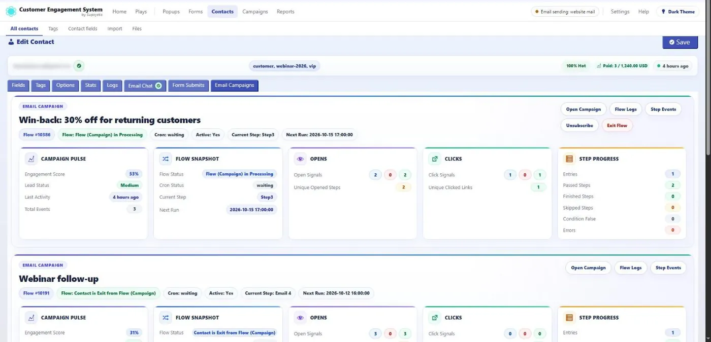Toggle Dark Theme
This screenshot has width=711, height=342.
tap(677, 12)
